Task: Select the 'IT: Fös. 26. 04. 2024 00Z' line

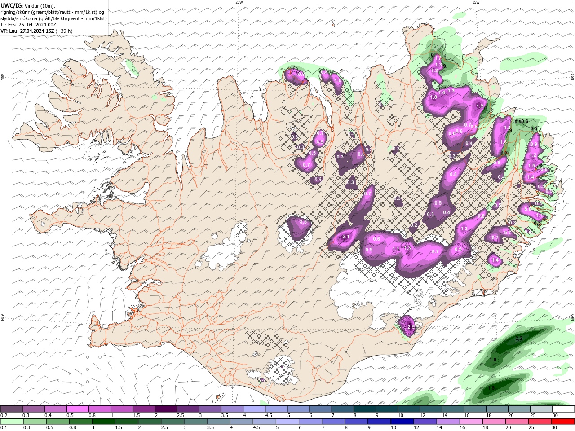Action: point(28,25)
